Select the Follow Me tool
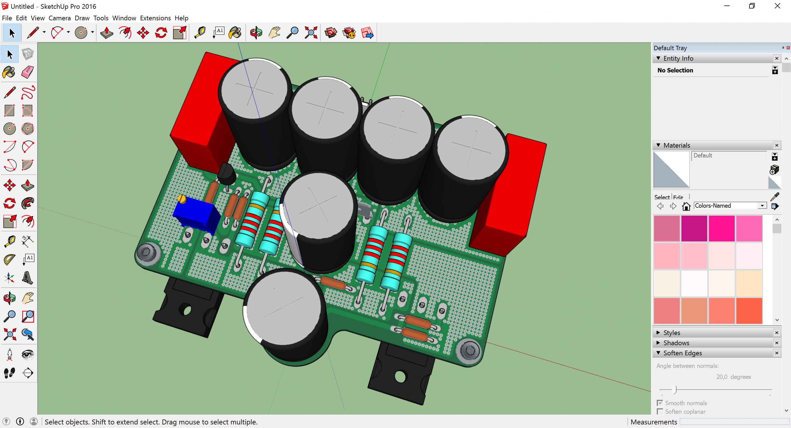 28,203
